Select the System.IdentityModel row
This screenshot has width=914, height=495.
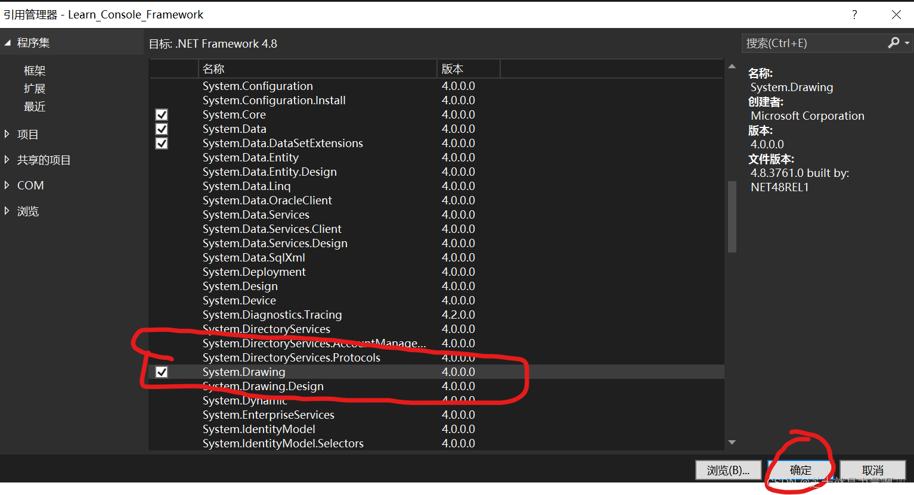436,429
